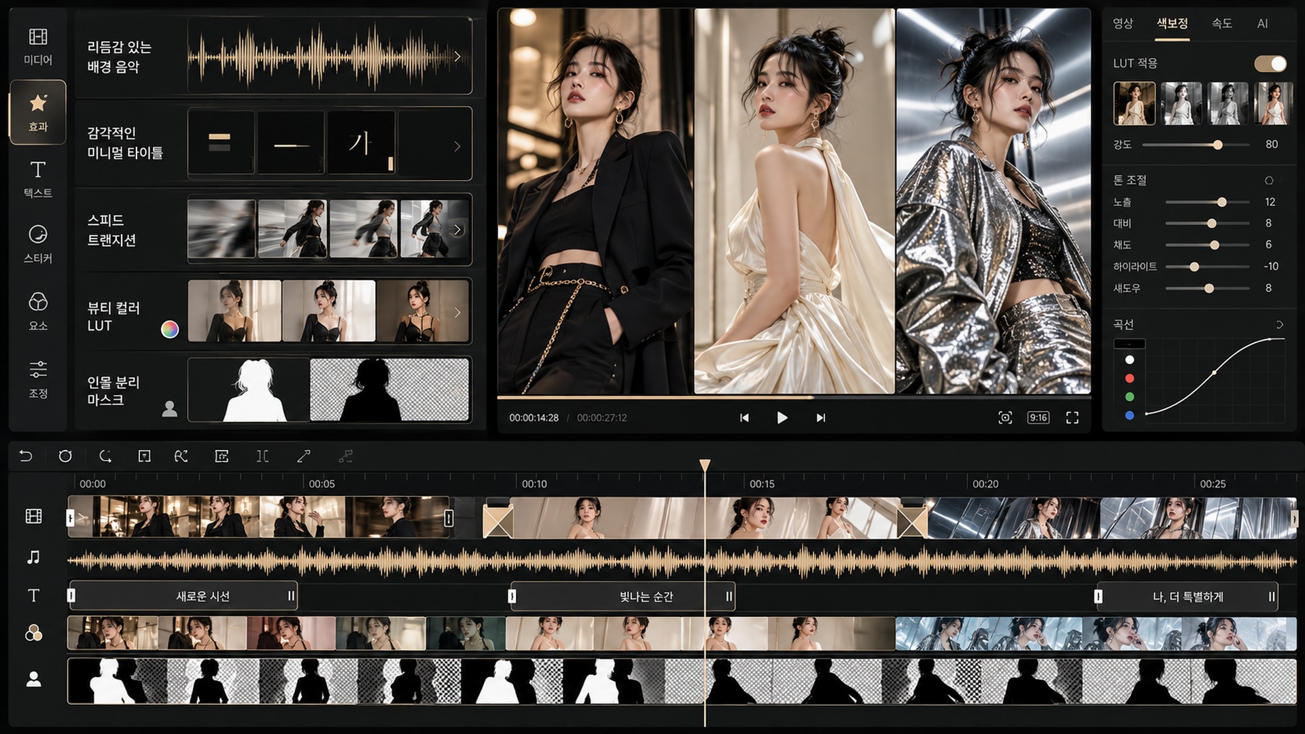Image resolution: width=1305 pixels, height=734 pixels.
Task: Expand the 스피드 트랜지션 row arrow
Action: click(457, 230)
